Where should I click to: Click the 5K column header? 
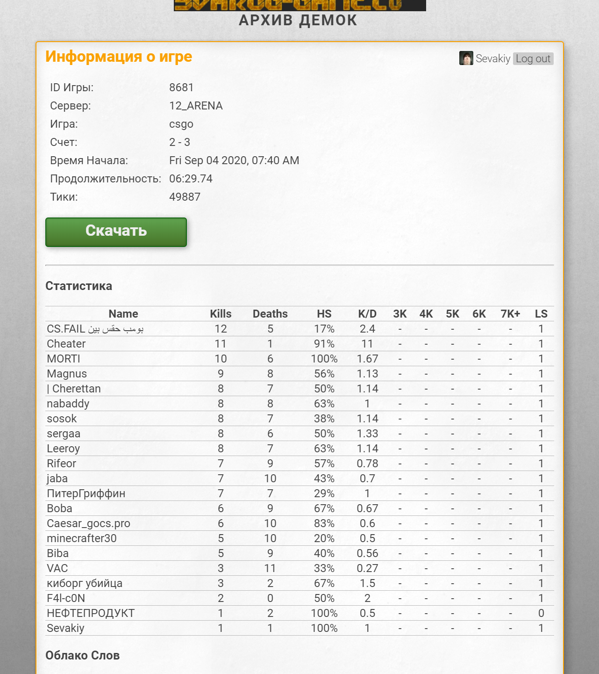(452, 314)
